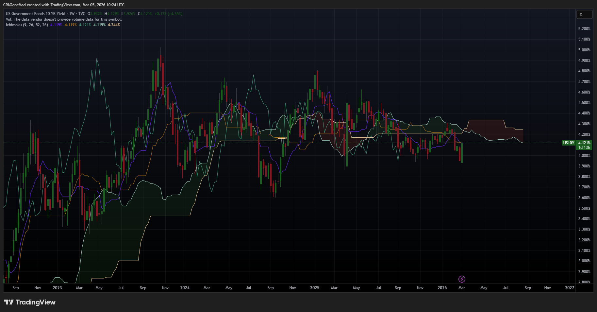Select the purple Conversion line value 4.119%
The width and height of the screenshot is (597, 312).
[x=56, y=25]
